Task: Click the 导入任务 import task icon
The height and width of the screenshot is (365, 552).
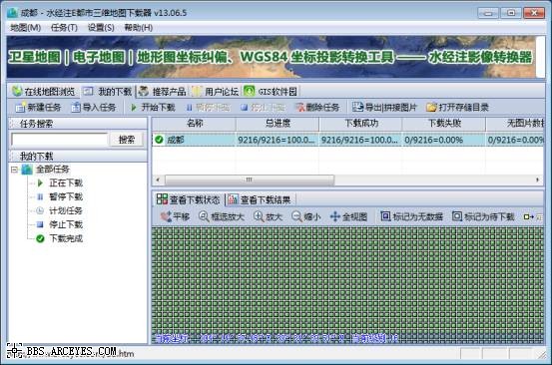Action: tap(76, 108)
